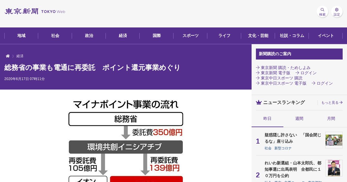
Task: Open ranking article 疑惑隠し許さない 国会閉じるな
Action: pos(293,138)
